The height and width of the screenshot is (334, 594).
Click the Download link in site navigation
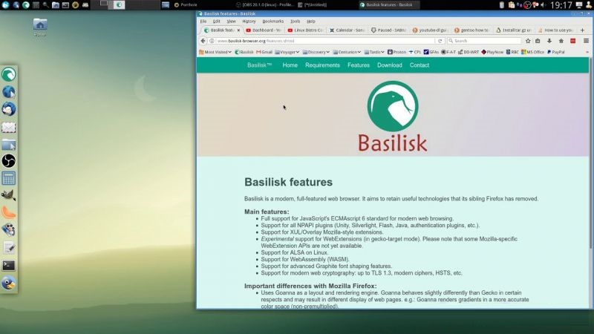point(389,65)
